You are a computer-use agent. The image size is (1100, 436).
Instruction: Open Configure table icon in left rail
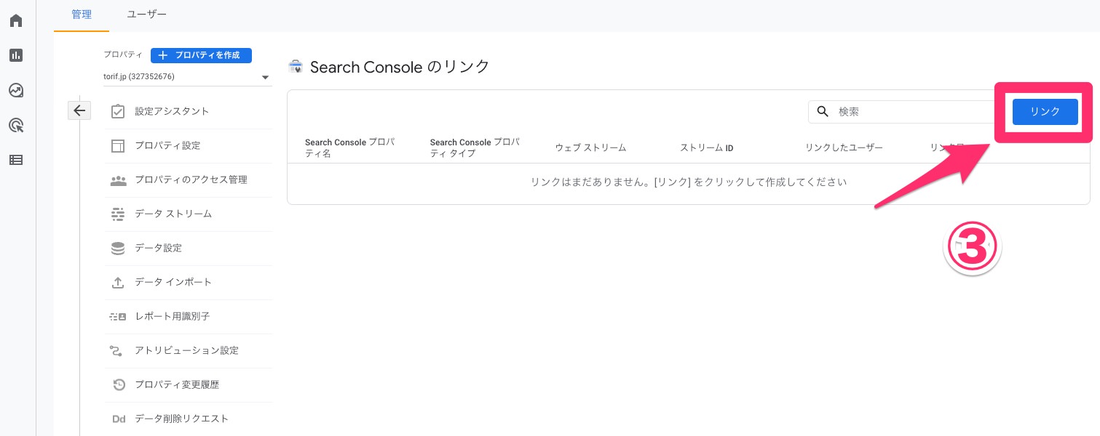click(16, 160)
